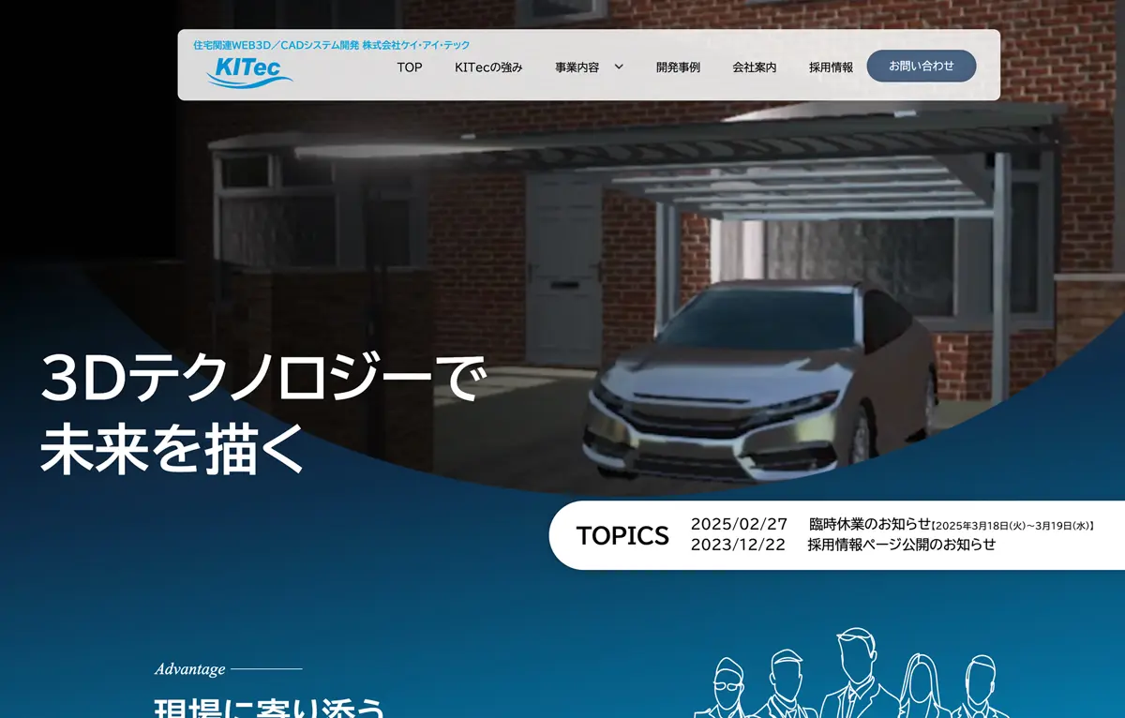Click the 2025/02/27 topic date
Viewport: 1125px width, 718px height.
click(x=739, y=525)
